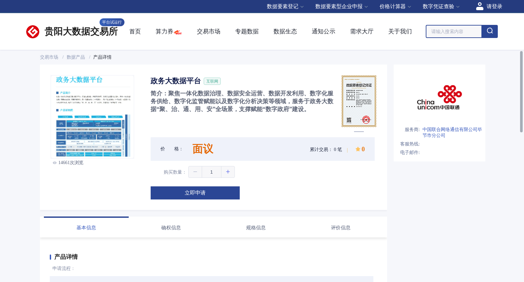Screen dimensions: 524x282
Task: Open the 通知公示 navigation item
Action: (324, 31)
